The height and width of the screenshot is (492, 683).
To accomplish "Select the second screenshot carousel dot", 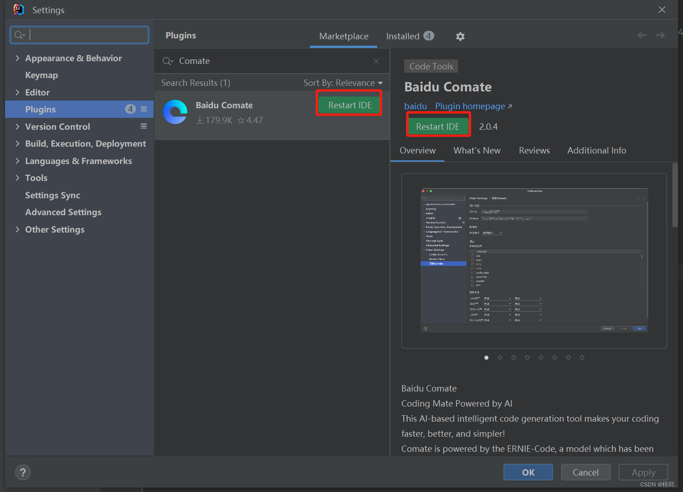I will coord(500,358).
